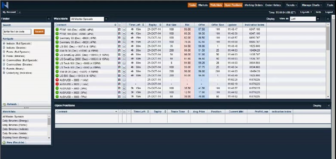Click the orange Search button
Screen dimensions: 336x159
pyautogui.click(x=39, y=32)
